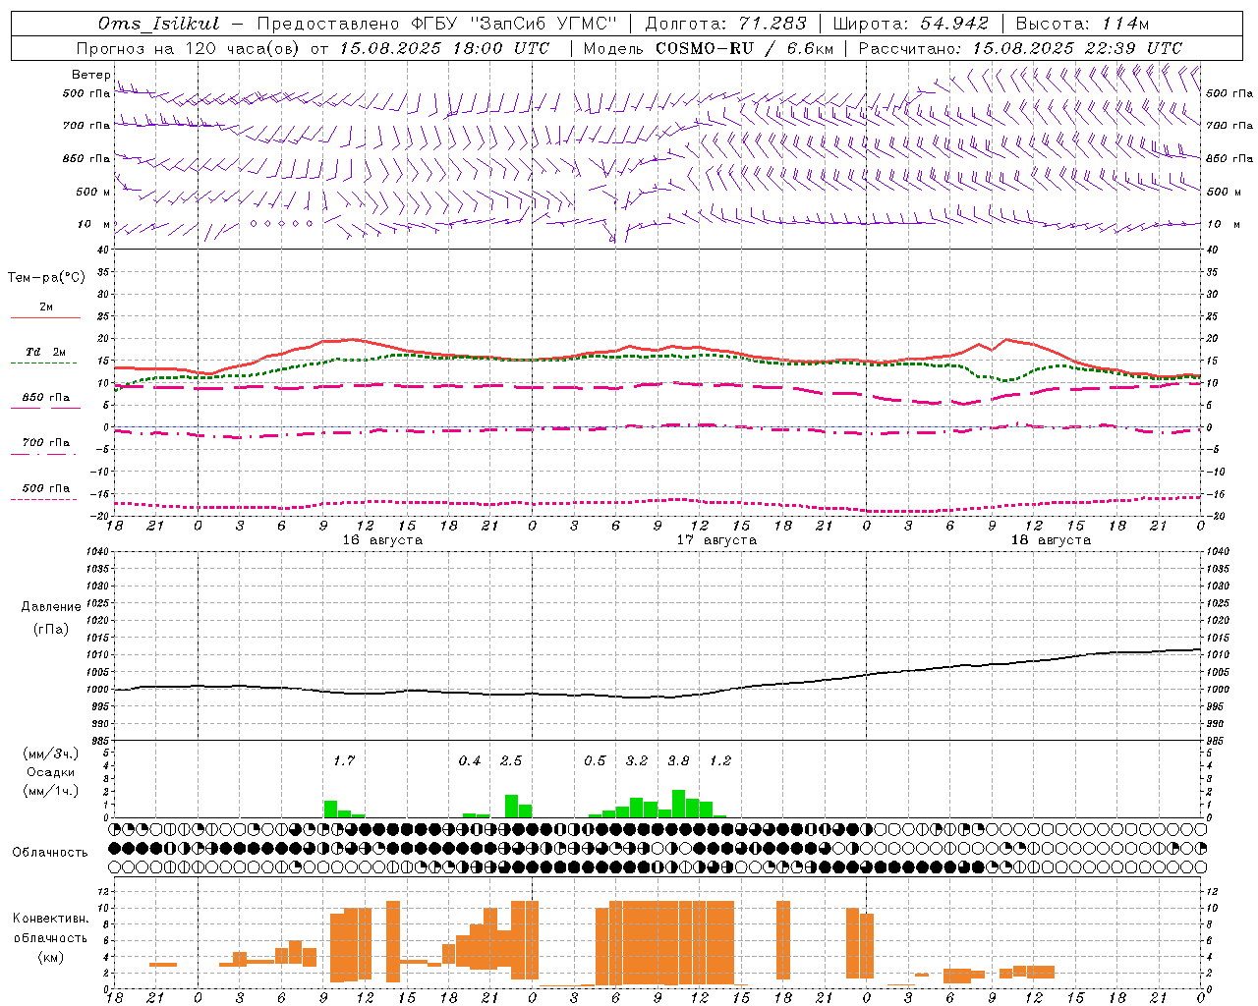The width and height of the screenshot is (1258, 1006).
Task: Click the latitude value Широта: 54.942
Action: [910, 24]
